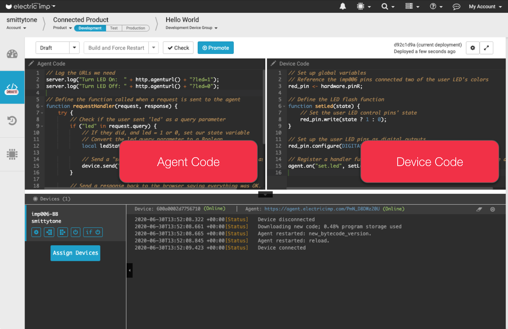The height and width of the screenshot is (329, 508).
Task: Power cycle imp006-BB with the power icon
Action: pos(75,232)
